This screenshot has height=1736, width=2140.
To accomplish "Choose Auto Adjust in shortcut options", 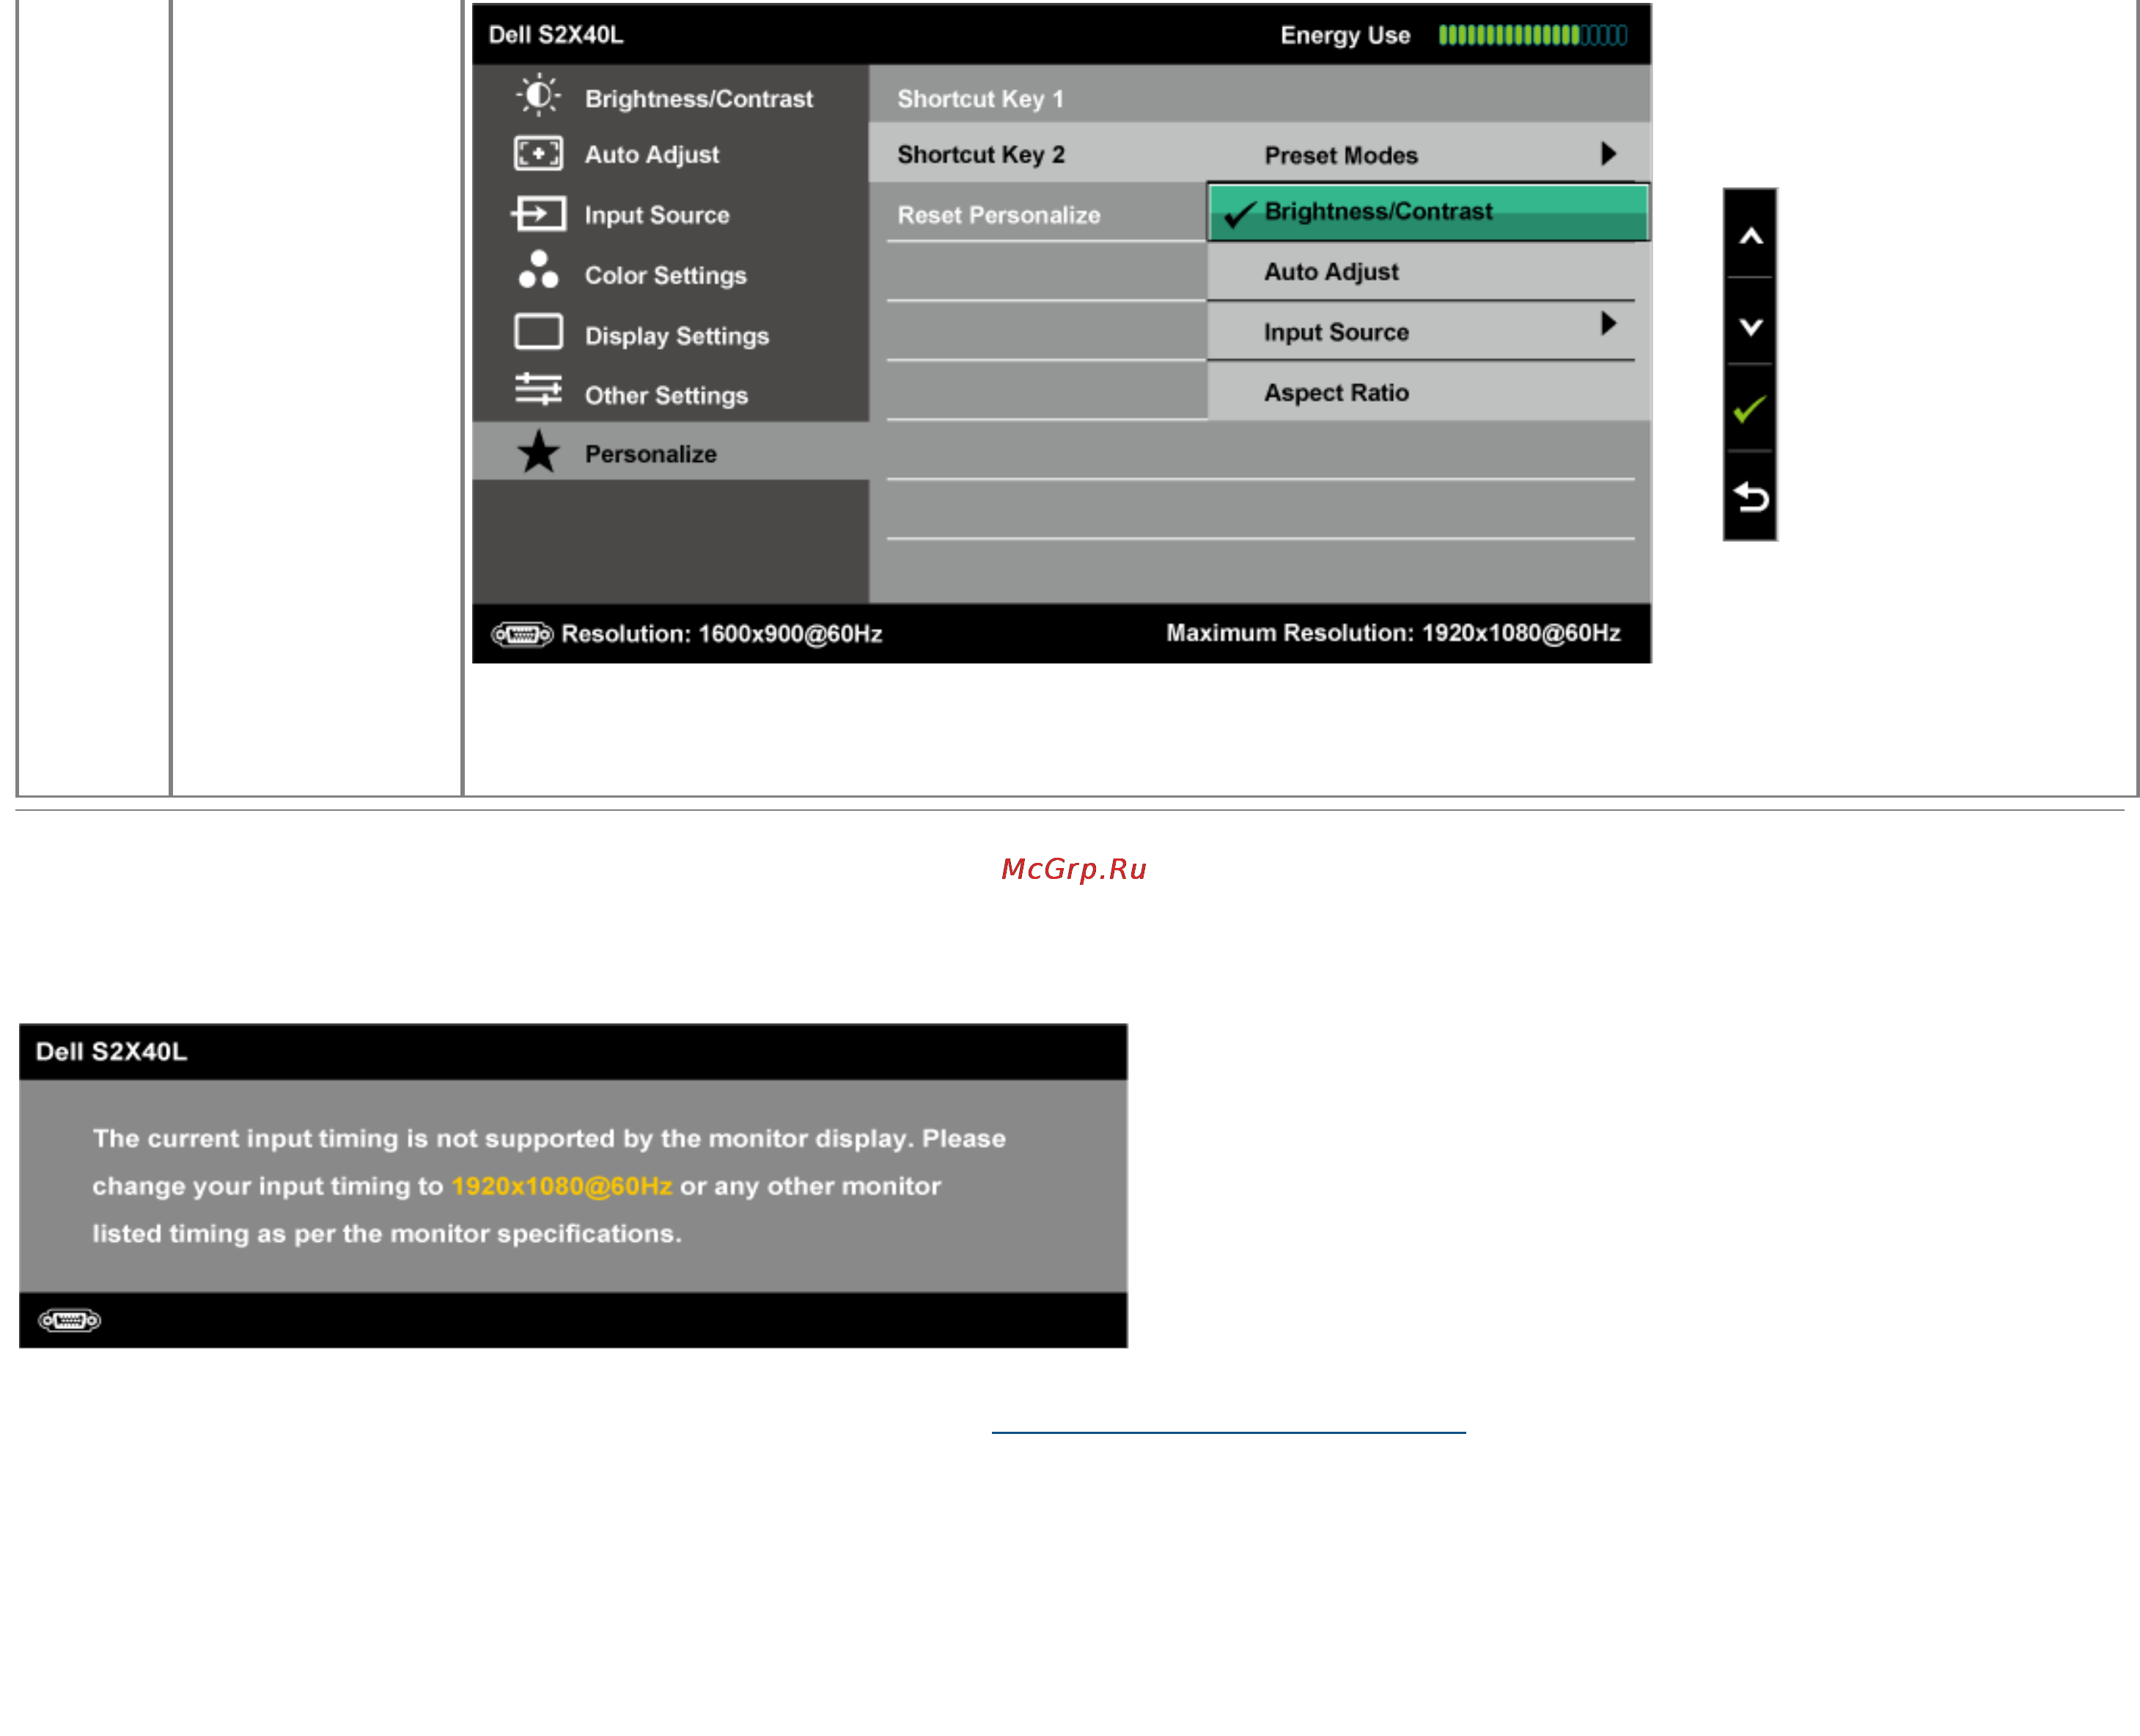I will click(1428, 271).
